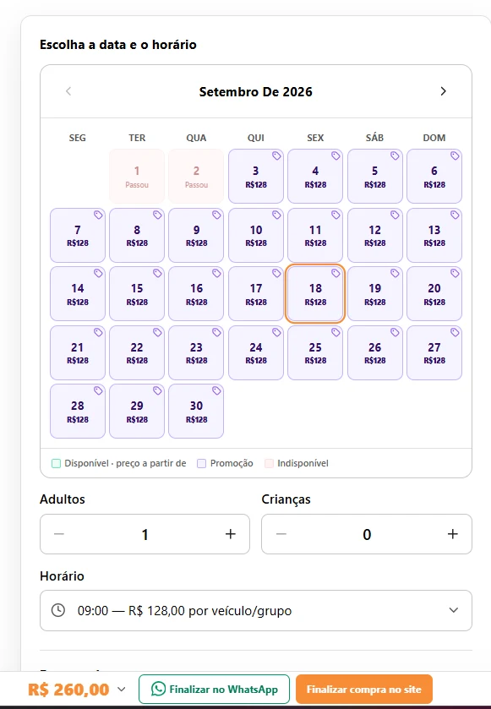The width and height of the screenshot is (491, 709).
Task: Click the QUA weekday header
Action: click(196, 138)
